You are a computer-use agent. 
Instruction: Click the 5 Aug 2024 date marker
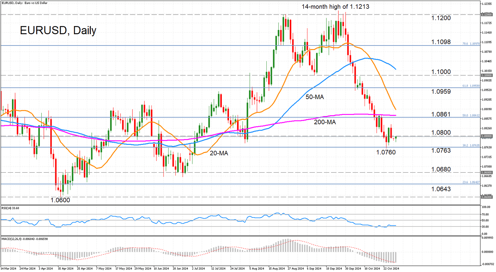pyautogui.click(x=257, y=269)
